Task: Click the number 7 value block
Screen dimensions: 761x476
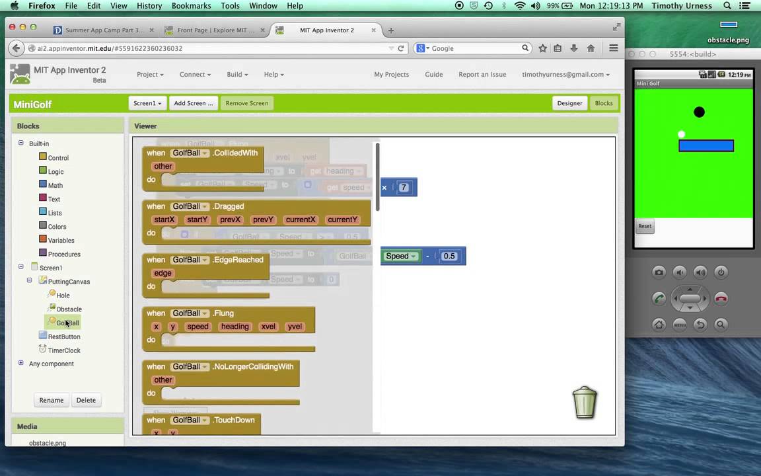Action: click(404, 188)
